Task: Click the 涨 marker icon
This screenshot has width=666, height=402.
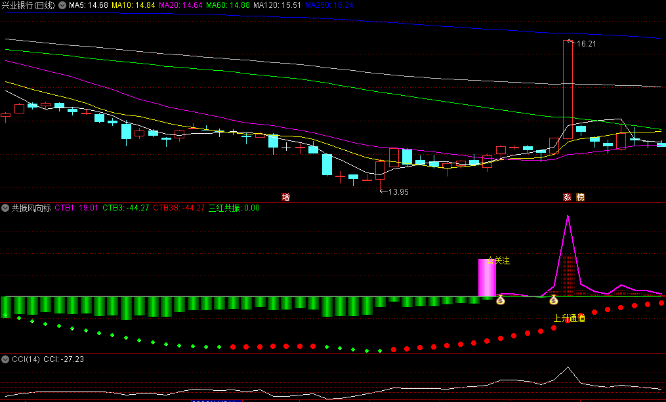Action: [x=567, y=197]
